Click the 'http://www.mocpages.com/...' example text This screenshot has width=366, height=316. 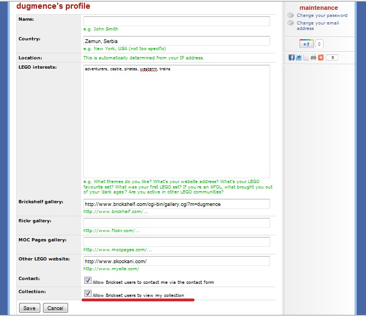pyautogui.click(x=118, y=250)
